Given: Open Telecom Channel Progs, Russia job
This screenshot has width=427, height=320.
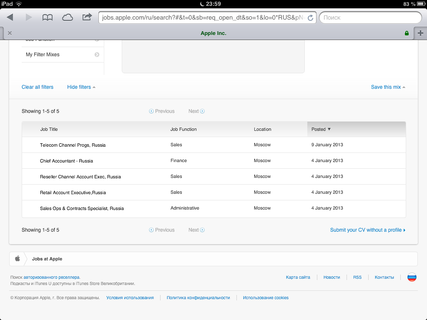Looking at the screenshot, I should 73,145.
